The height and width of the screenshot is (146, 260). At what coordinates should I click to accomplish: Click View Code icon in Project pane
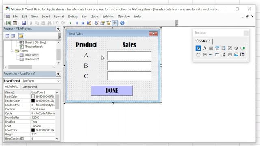tap(7, 36)
